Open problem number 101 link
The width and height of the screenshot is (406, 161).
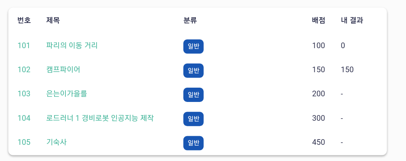[24, 46]
